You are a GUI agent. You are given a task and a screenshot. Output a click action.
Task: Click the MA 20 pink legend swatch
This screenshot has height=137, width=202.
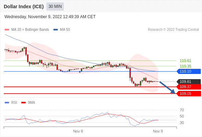coord(7,30)
